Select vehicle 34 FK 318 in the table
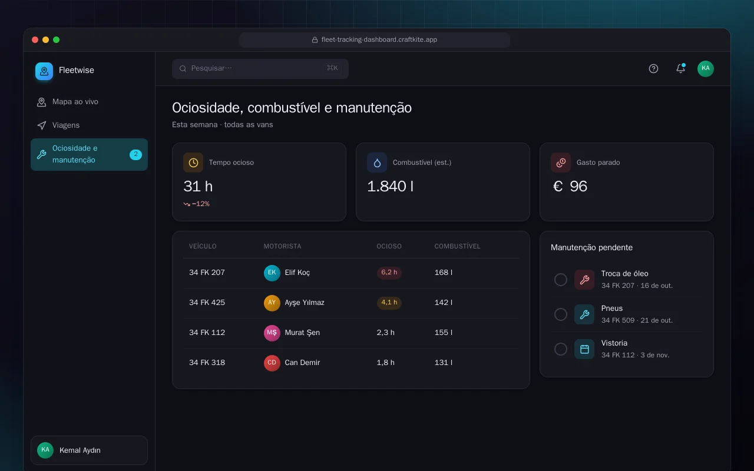The image size is (754, 471). (x=207, y=363)
